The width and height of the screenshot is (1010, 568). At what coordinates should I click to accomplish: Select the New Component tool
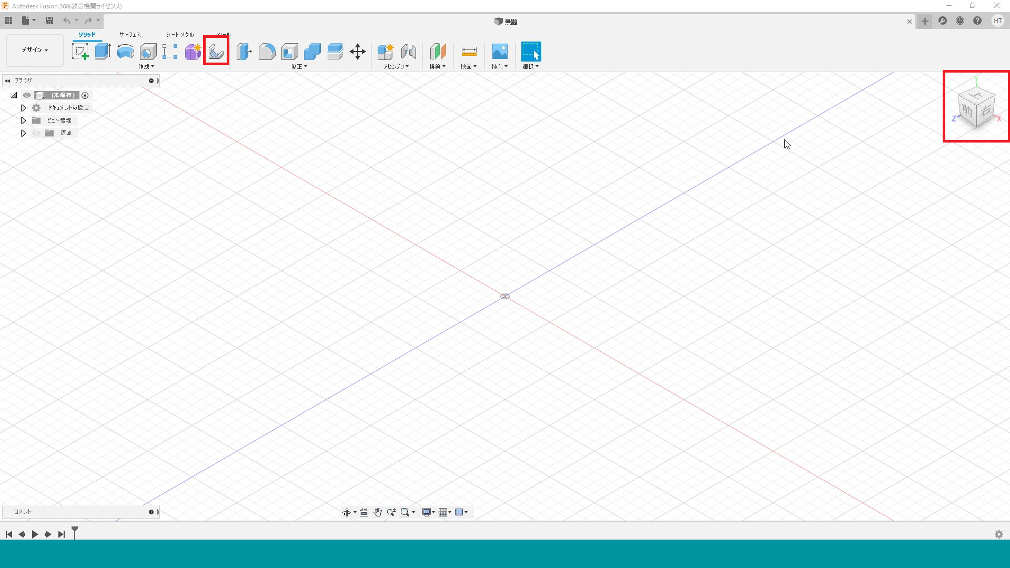[386, 52]
